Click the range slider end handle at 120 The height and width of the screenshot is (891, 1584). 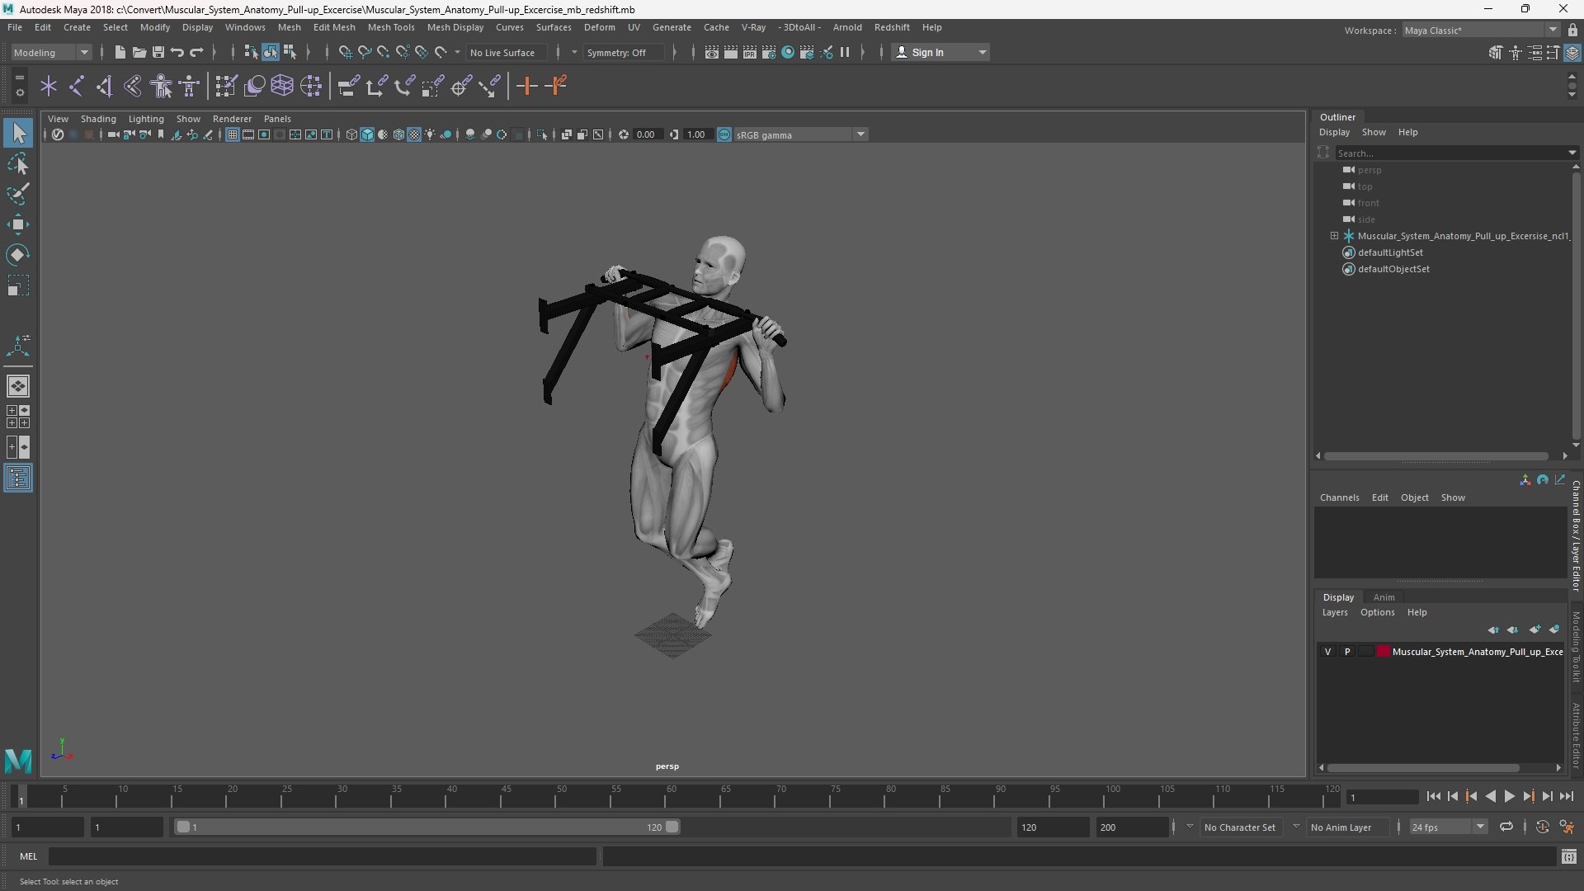click(x=672, y=827)
